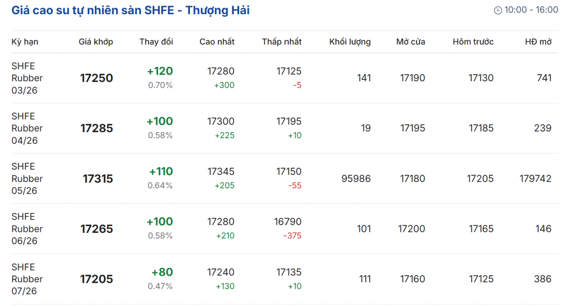Select the SHFE Rubber 06/26 contract

point(27,229)
